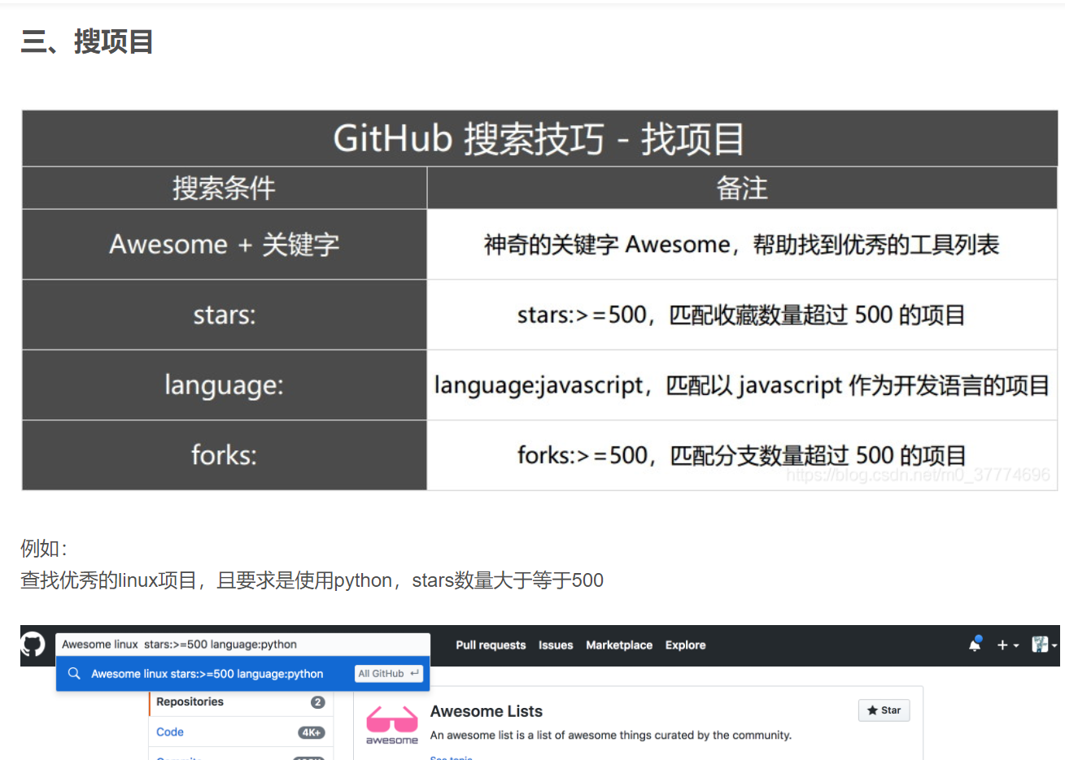The height and width of the screenshot is (760, 1065).
Task: Click the language: condition cell
Action: 224,385
